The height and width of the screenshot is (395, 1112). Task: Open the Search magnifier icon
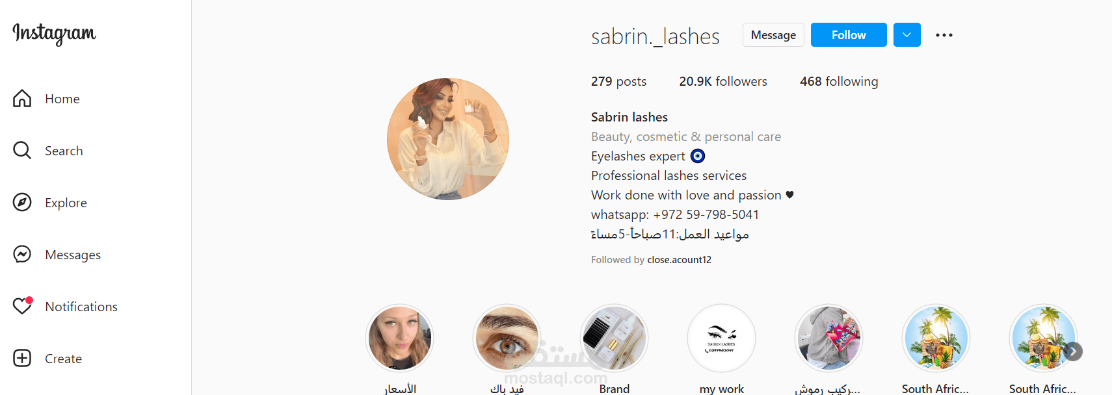click(x=22, y=150)
